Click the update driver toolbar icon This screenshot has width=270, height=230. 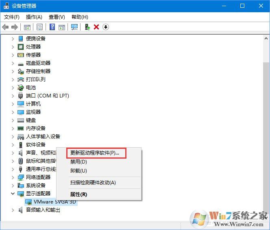(87, 27)
